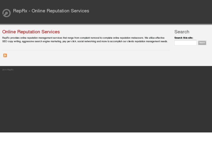Open the red Online Reputation Services heading
Image resolution: width=212 pixels, height=159 pixels.
point(31,32)
